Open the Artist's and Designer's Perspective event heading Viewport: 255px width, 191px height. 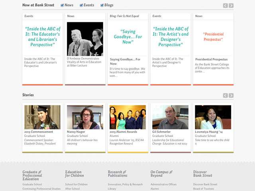click(171, 37)
